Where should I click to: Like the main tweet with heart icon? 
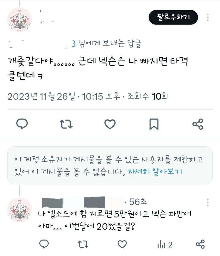click(110, 124)
